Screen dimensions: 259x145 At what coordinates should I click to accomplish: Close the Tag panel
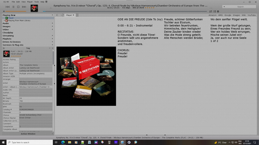53,48
